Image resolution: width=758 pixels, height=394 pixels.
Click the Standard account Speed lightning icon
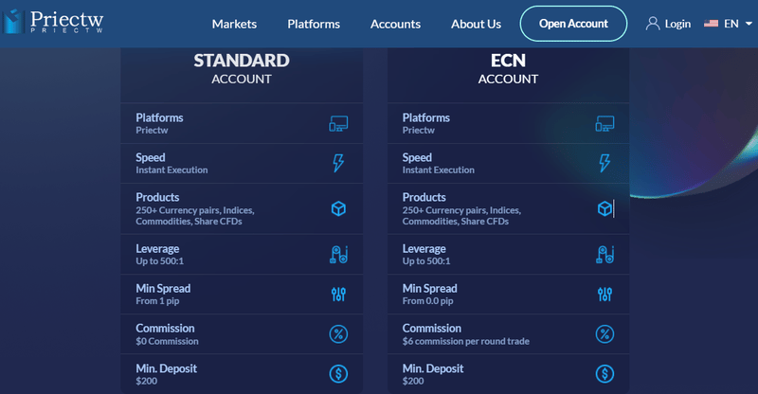(338, 164)
